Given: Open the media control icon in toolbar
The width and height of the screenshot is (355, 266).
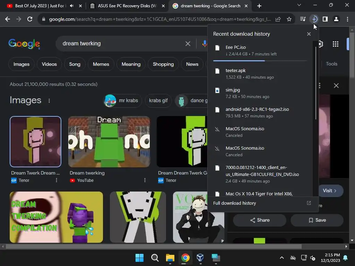Looking at the screenshot, I should tap(303, 19).
